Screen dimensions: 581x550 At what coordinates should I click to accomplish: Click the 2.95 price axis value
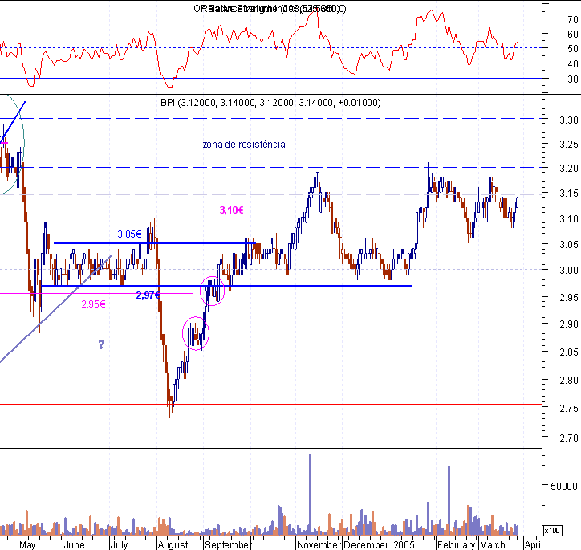(569, 297)
